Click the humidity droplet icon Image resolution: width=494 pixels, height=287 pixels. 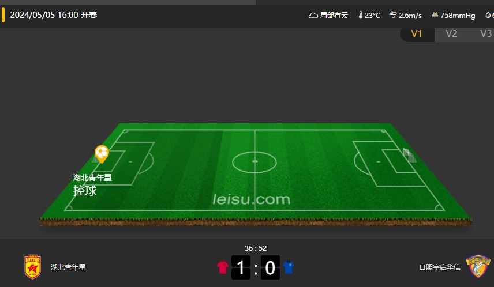(488, 15)
